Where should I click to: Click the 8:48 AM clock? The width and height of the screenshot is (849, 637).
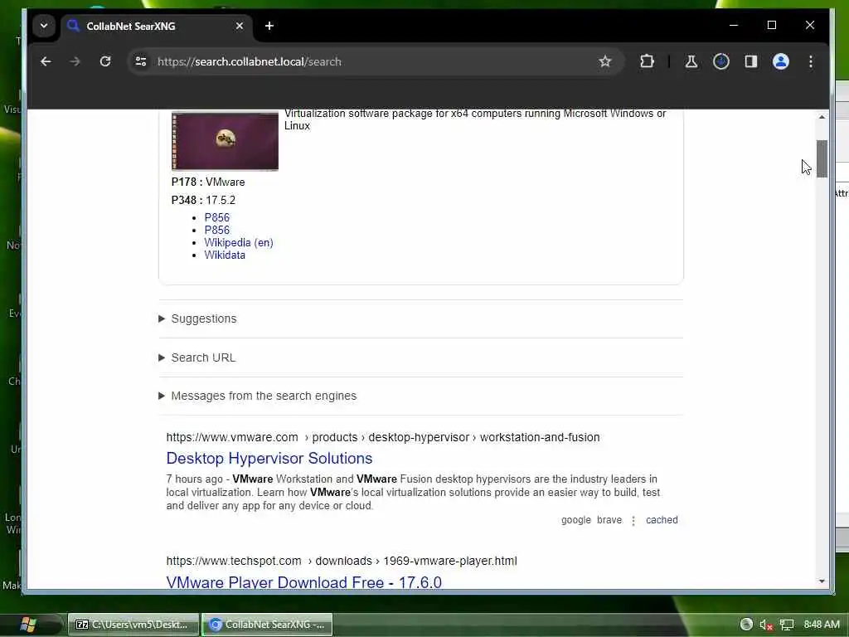pos(822,625)
